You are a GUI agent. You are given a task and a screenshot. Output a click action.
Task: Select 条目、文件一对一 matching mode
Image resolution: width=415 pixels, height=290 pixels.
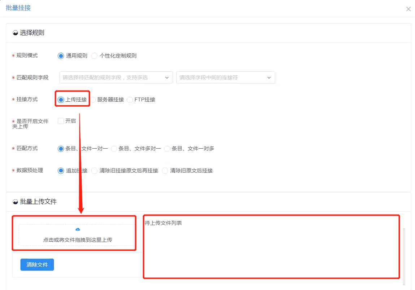pos(61,149)
